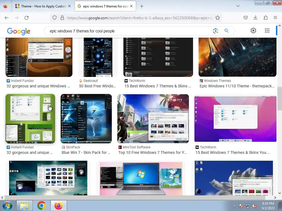Open '15 Best Windows 7 Themes & Skins You ...' title
The height and width of the screenshot is (211, 282).
point(233,152)
